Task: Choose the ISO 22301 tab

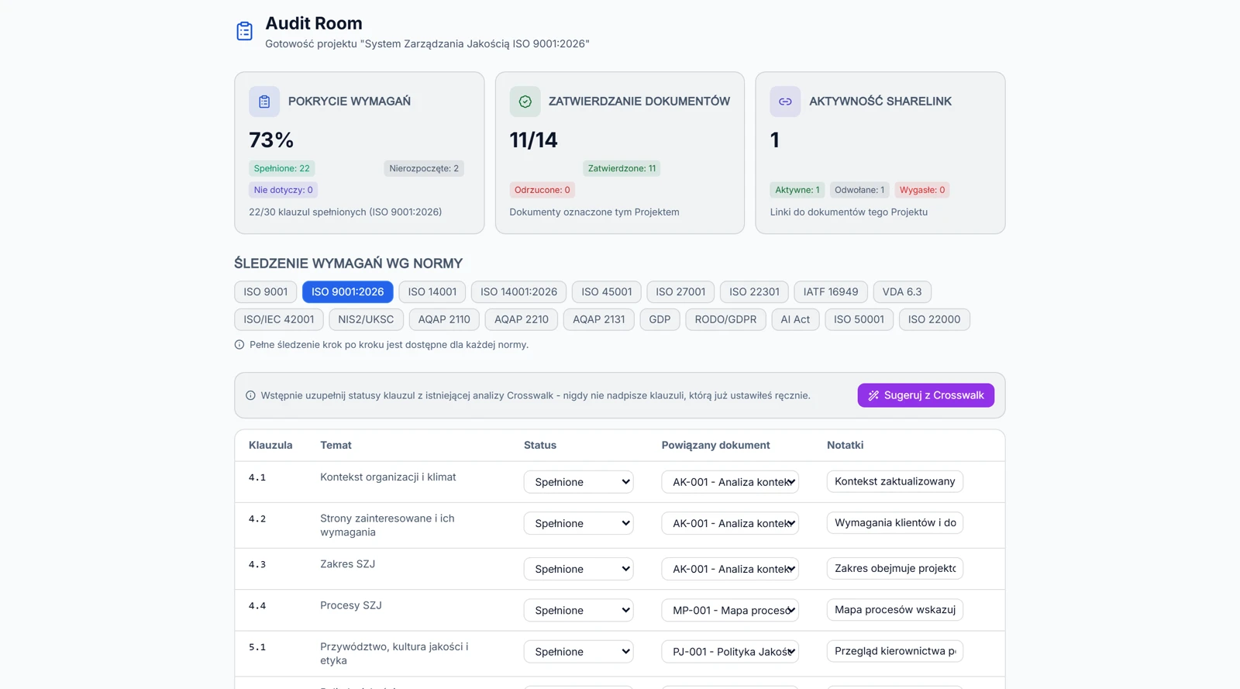Action: [x=754, y=292]
